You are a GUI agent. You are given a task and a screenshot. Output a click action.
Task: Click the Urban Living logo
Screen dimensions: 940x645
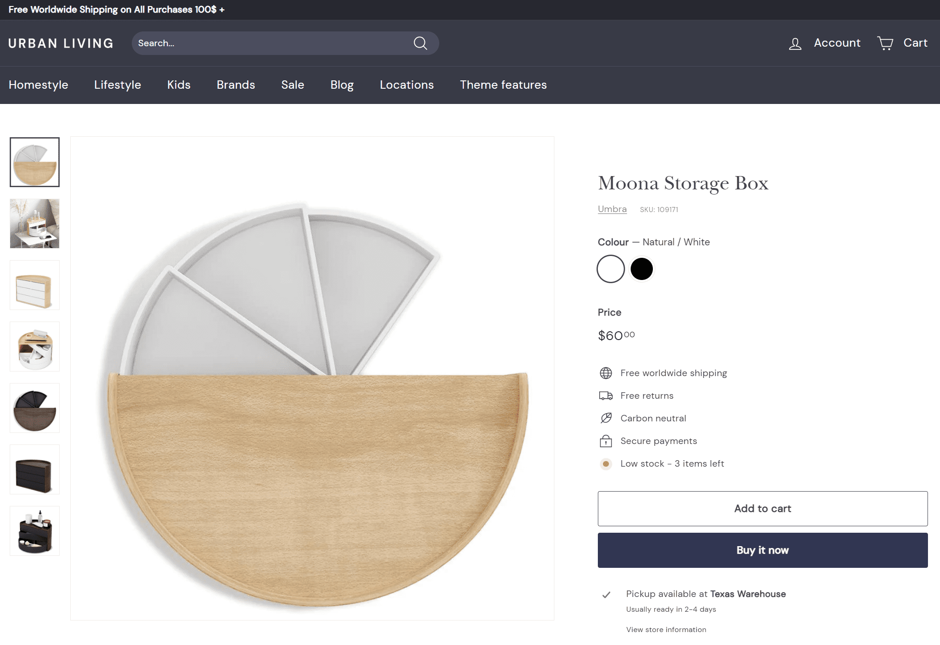60,43
